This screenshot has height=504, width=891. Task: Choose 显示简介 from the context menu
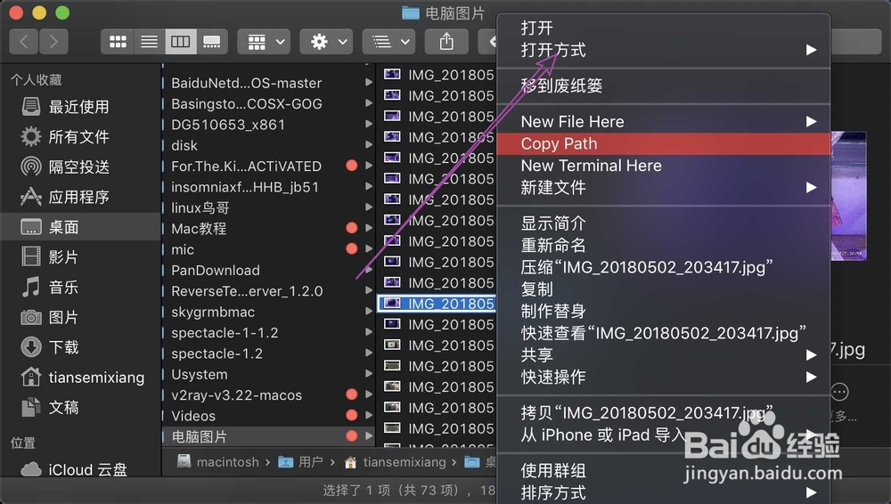pyautogui.click(x=663, y=224)
